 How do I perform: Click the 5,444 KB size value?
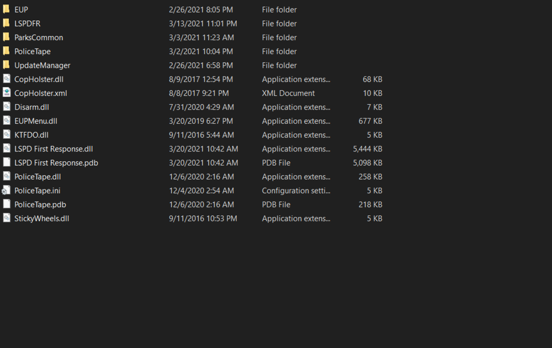367,148
